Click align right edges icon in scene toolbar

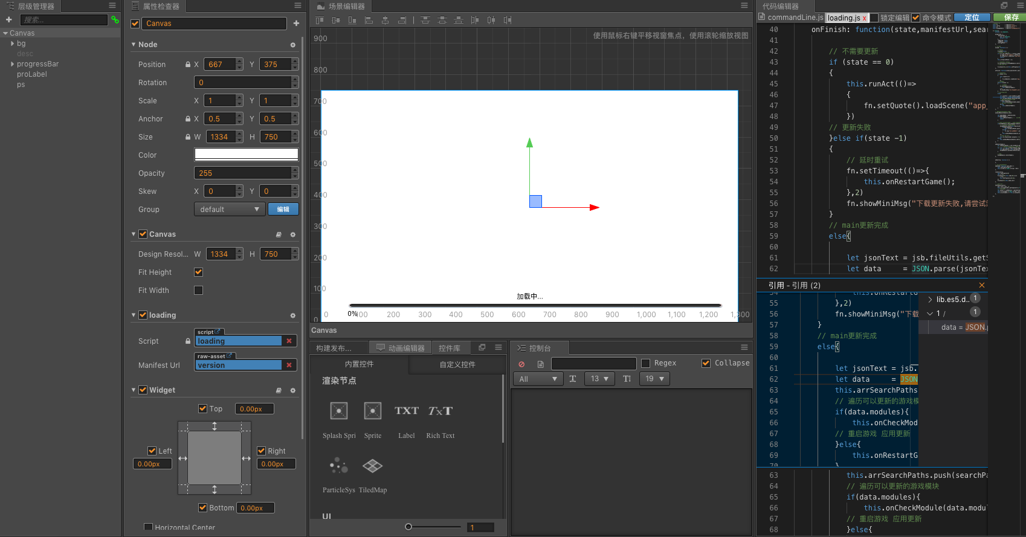402,20
